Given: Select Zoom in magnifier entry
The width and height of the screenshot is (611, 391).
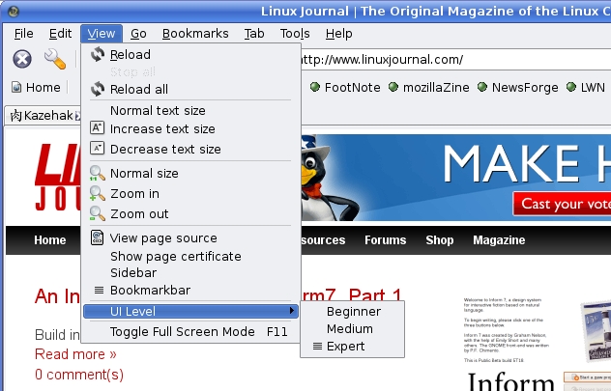Looking at the screenshot, I should coord(134,194).
